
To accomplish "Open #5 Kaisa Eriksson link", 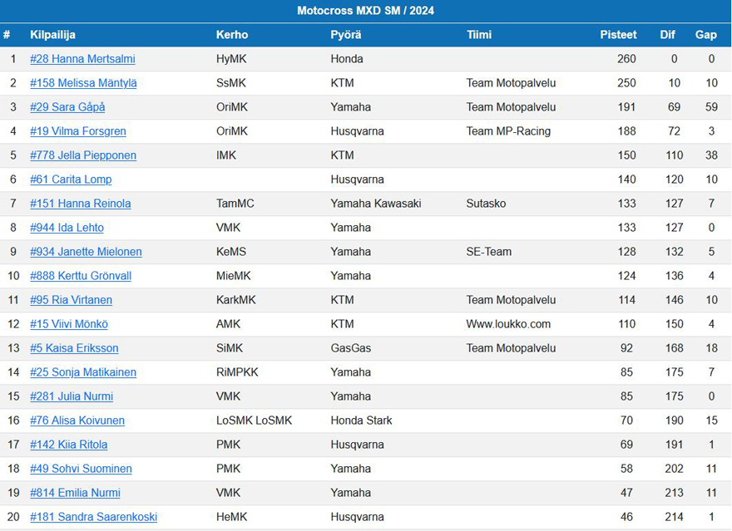I will pyautogui.click(x=74, y=348).
